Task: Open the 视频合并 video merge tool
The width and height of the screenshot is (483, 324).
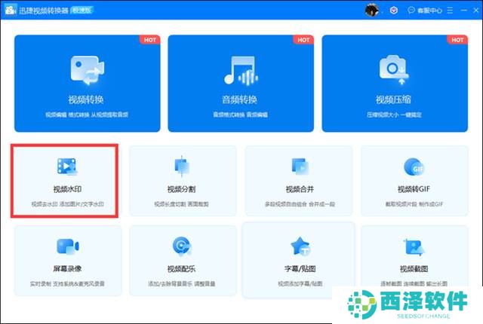Action: pyautogui.click(x=298, y=182)
